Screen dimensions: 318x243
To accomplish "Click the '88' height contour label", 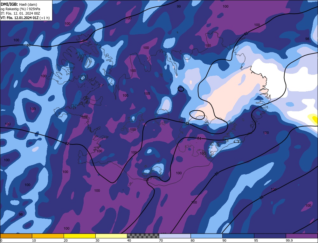I will pyautogui.click(x=261, y=197).
